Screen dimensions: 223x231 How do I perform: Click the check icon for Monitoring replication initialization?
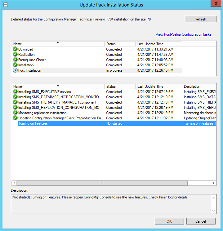[15, 113]
